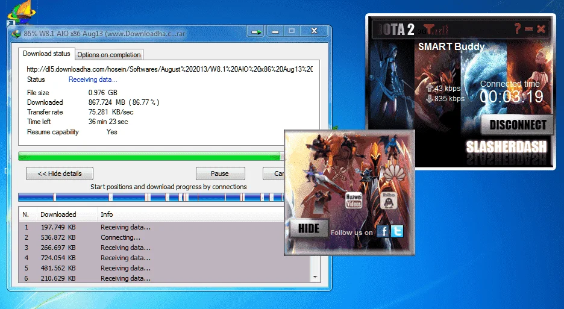Screen dimensions: 564x309
Task: Click the Info column header
Action: point(190,214)
